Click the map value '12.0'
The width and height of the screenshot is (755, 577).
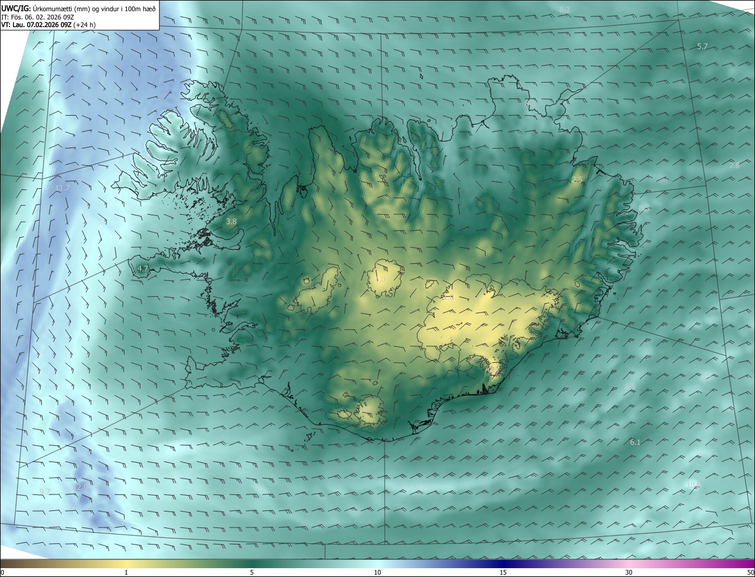pos(81,487)
